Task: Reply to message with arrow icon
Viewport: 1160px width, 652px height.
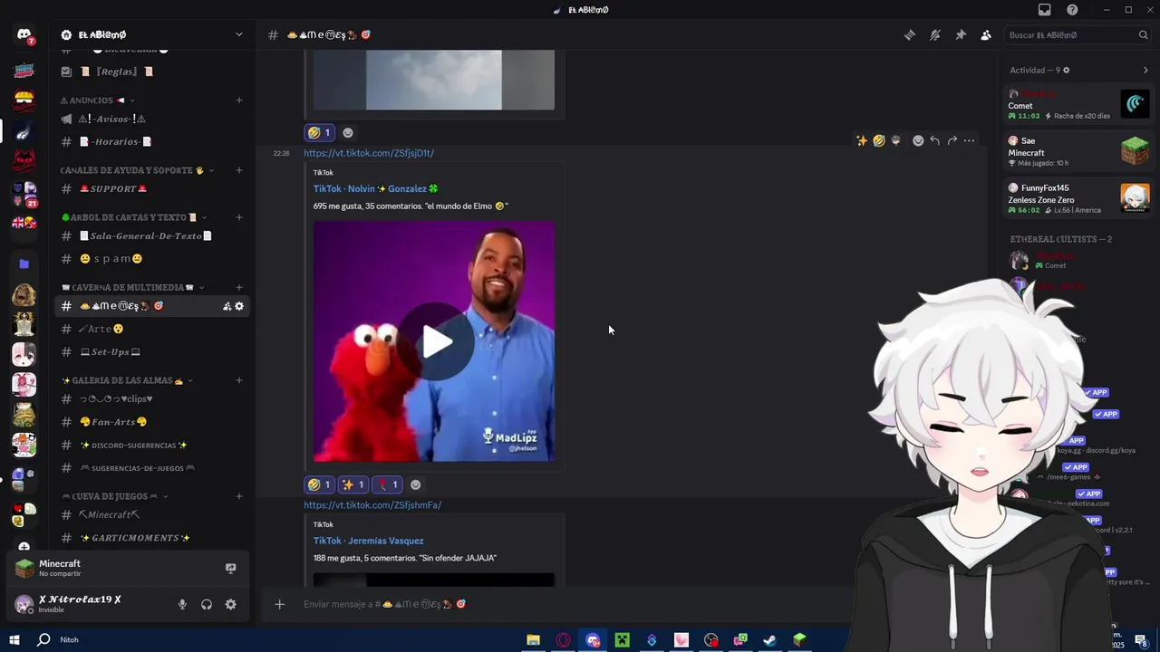Action: (x=934, y=140)
